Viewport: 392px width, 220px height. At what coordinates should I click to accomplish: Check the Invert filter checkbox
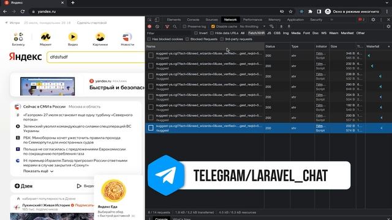196,33
